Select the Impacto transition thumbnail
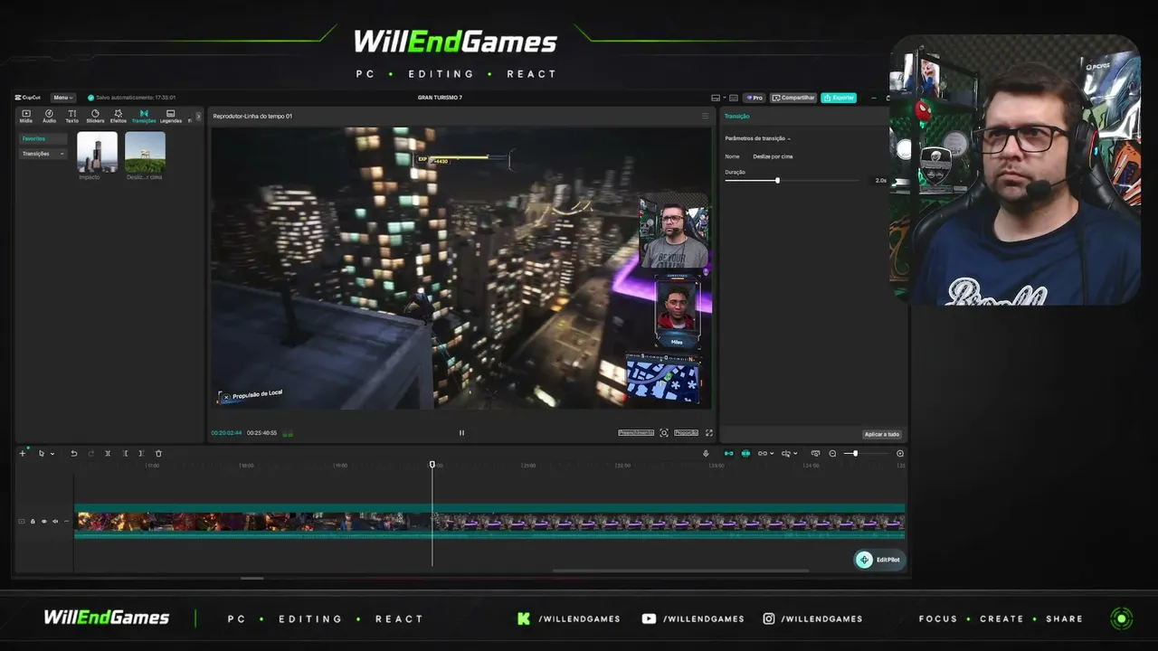 coord(97,152)
